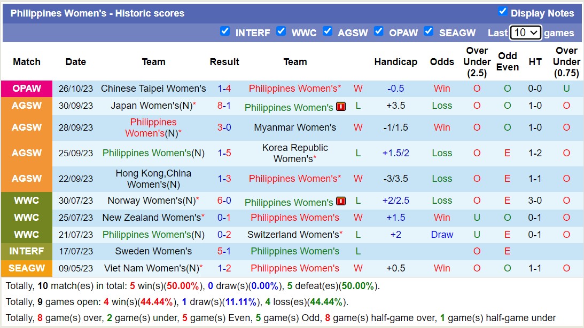Open the Sweden Women's team link
The height and width of the screenshot is (328, 584).
(x=153, y=251)
